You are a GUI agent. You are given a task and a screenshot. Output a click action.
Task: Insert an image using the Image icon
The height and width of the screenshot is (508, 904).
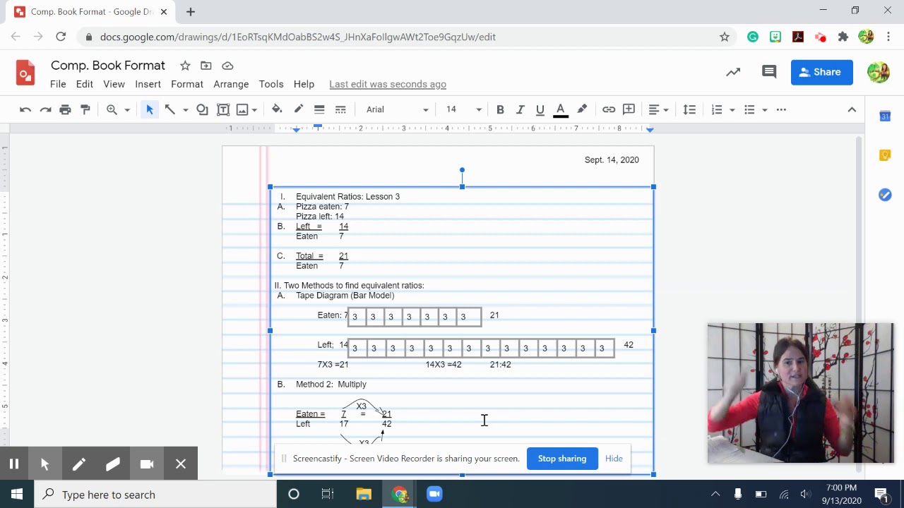tap(242, 109)
